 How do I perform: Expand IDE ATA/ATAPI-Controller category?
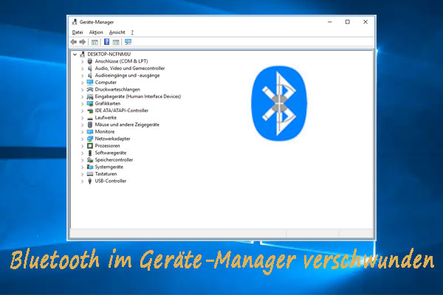coord(82,111)
